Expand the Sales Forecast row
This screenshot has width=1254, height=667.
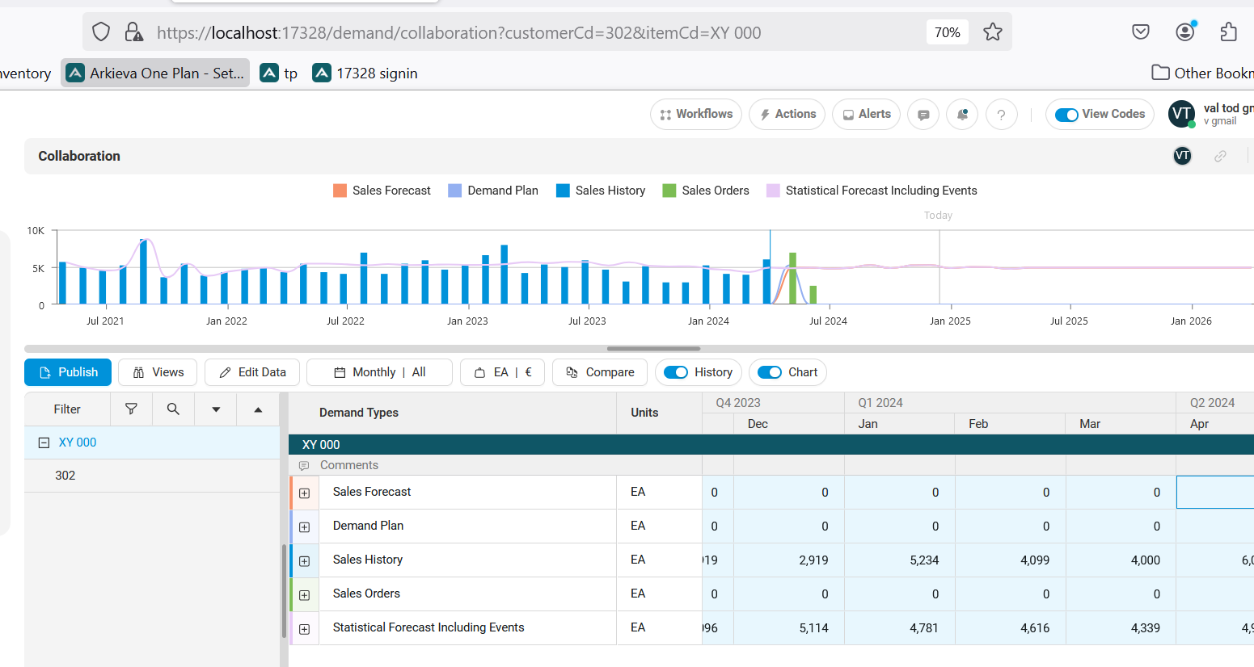(x=305, y=493)
